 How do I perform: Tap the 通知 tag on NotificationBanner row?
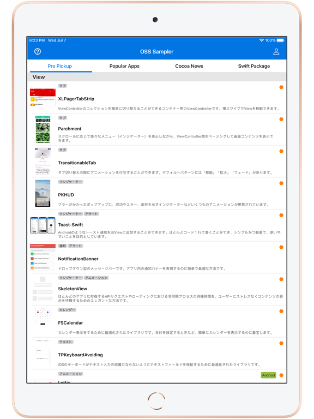63,246
